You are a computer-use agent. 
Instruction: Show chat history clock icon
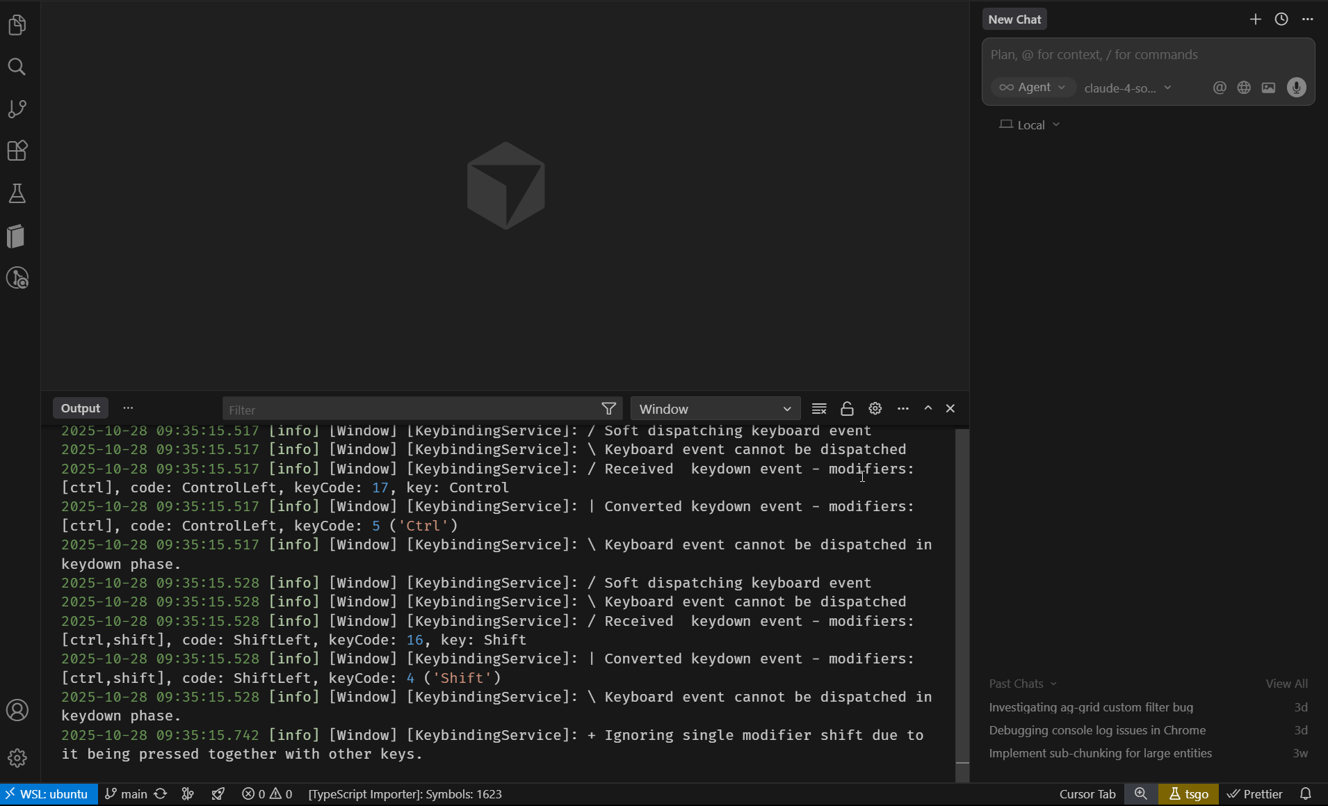1281,19
